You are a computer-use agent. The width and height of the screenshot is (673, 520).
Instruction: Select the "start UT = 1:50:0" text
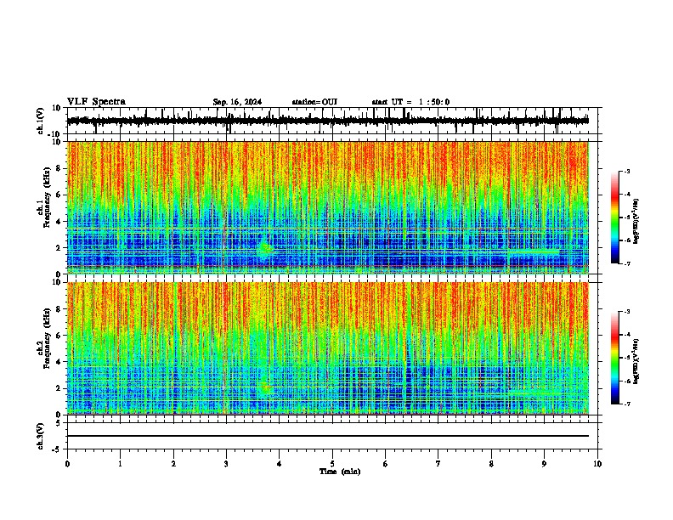point(410,102)
